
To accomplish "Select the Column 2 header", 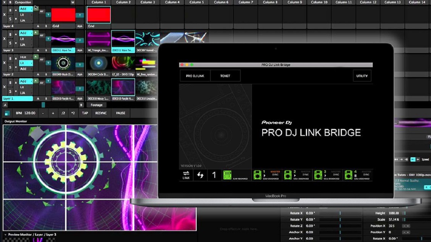I will [x=123, y=2].
